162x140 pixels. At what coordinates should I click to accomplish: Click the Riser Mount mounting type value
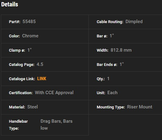tap(140, 107)
